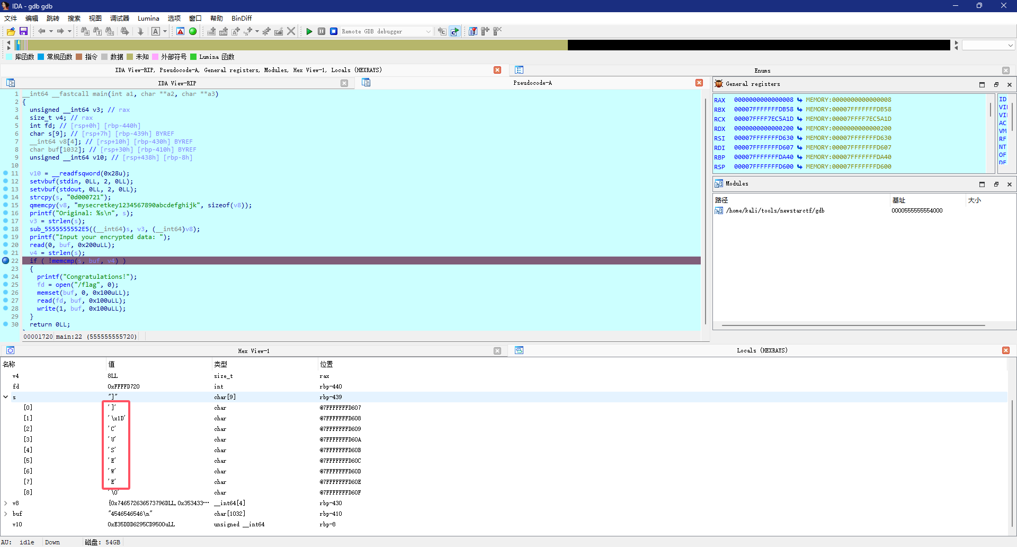This screenshot has height=547, width=1017.
Task: Start process with green play button
Action: click(309, 31)
